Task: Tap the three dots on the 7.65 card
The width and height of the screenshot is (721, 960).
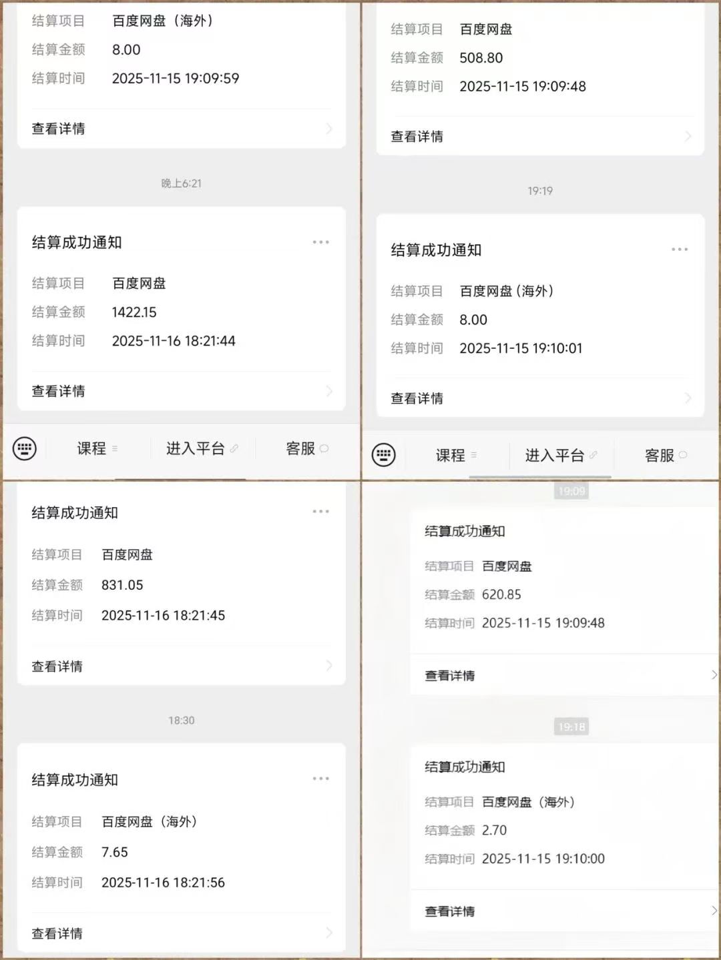Action: [320, 779]
